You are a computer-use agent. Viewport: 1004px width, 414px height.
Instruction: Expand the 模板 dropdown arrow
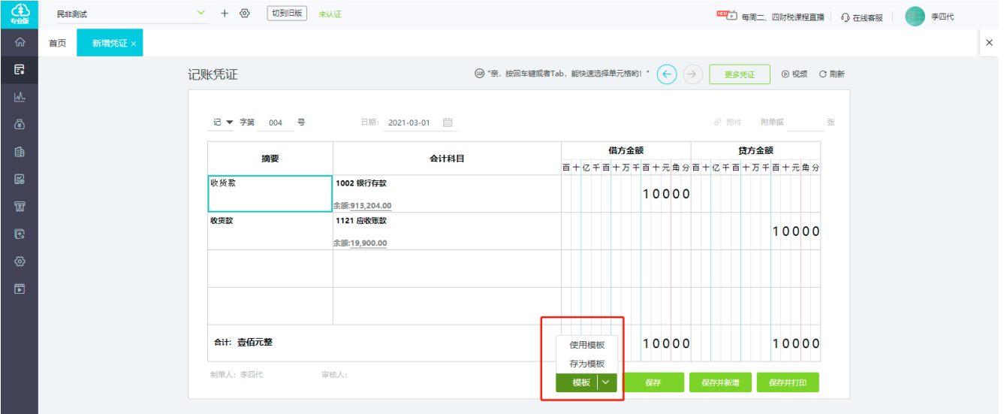click(x=607, y=382)
